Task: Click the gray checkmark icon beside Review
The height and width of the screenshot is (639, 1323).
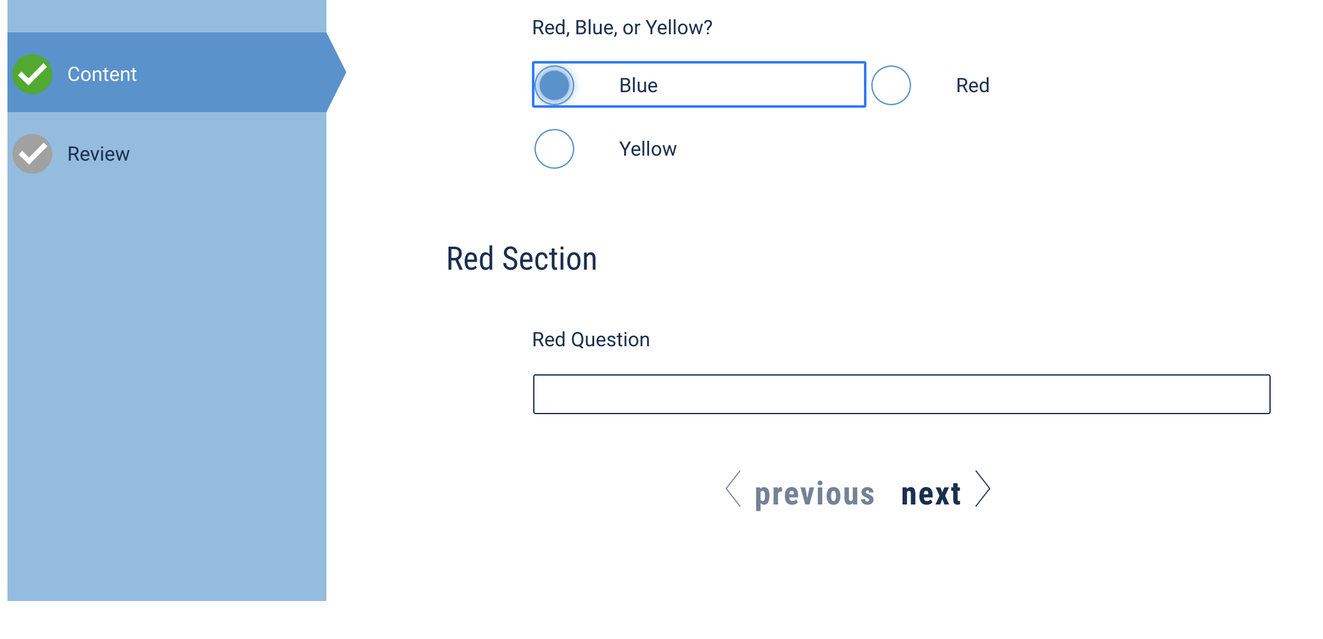Action: [x=32, y=154]
